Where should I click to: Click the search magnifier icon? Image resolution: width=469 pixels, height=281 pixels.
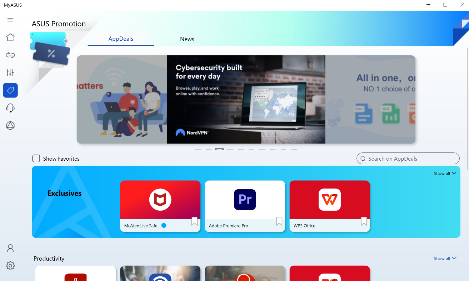363,159
